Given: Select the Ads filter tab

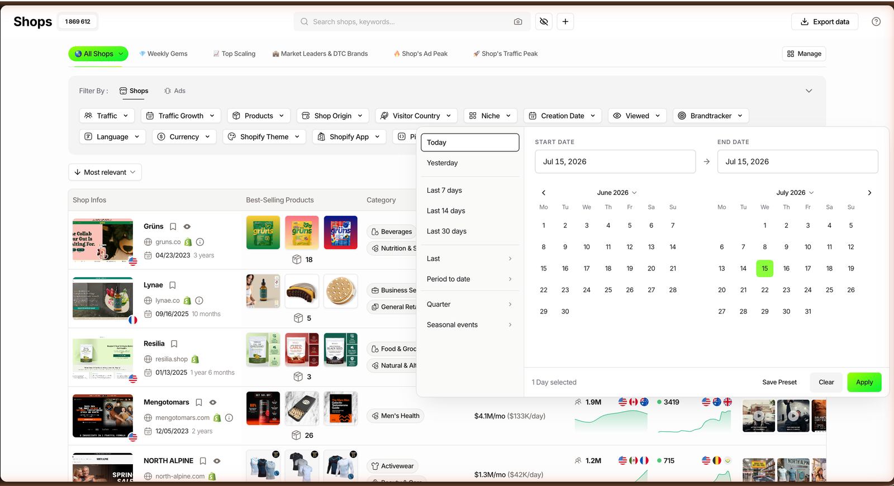Looking at the screenshot, I should [175, 91].
